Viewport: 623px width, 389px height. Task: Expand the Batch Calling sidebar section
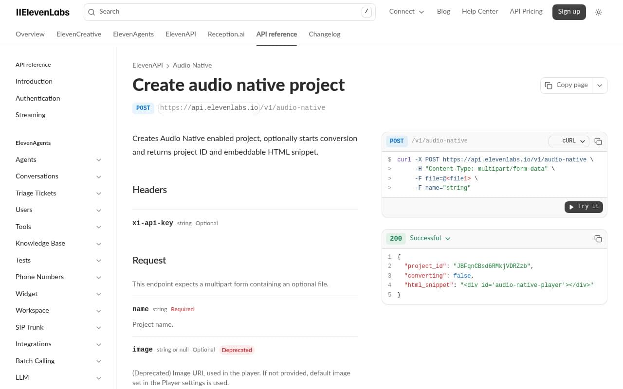click(59, 361)
